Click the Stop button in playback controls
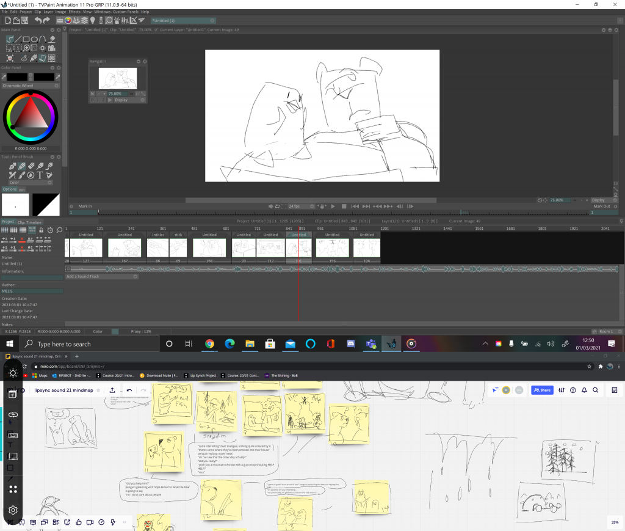The height and width of the screenshot is (531, 625). coord(344,207)
